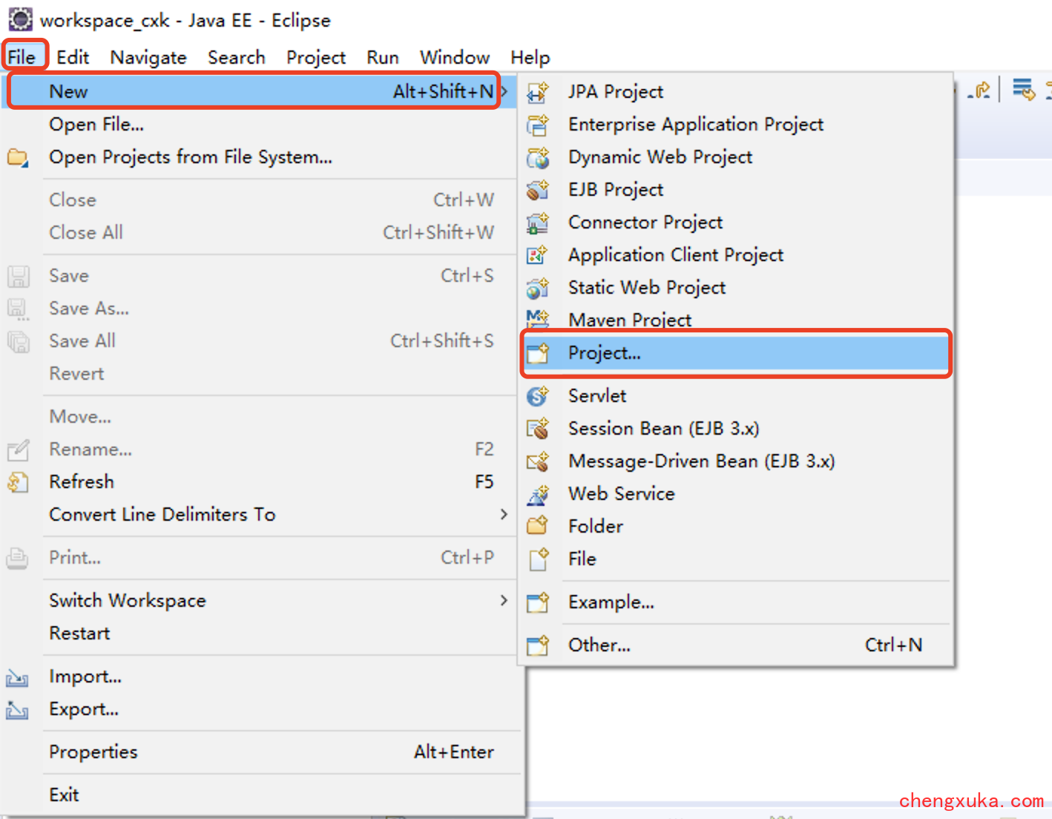This screenshot has width=1052, height=819.
Task: Open the File menu
Action: click(x=22, y=57)
